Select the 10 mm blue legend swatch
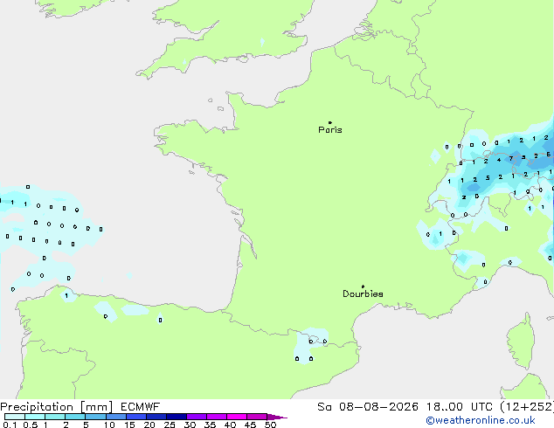554x428 pixels. tap(116, 417)
